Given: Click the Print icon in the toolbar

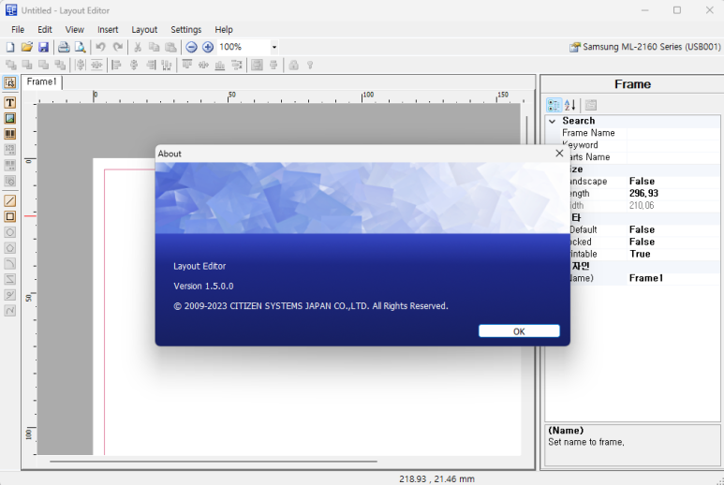Looking at the screenshot, I should pyautogui.click(x=64, y=47).
